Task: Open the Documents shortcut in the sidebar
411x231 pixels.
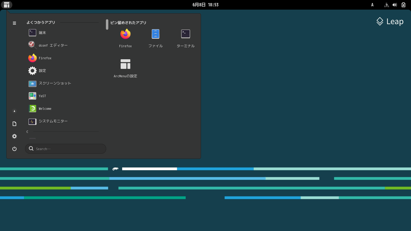Action: click(x=14, y=124)
